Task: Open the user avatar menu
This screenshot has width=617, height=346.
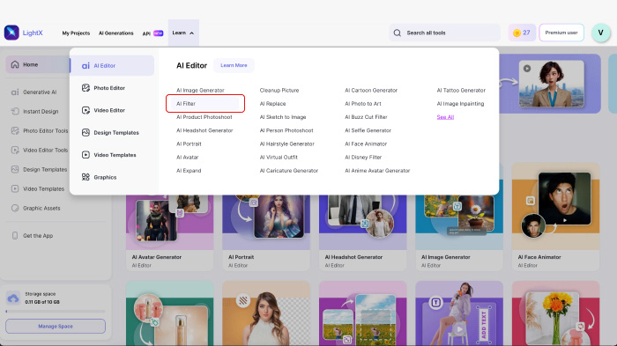Action: (x=600, y=33)
